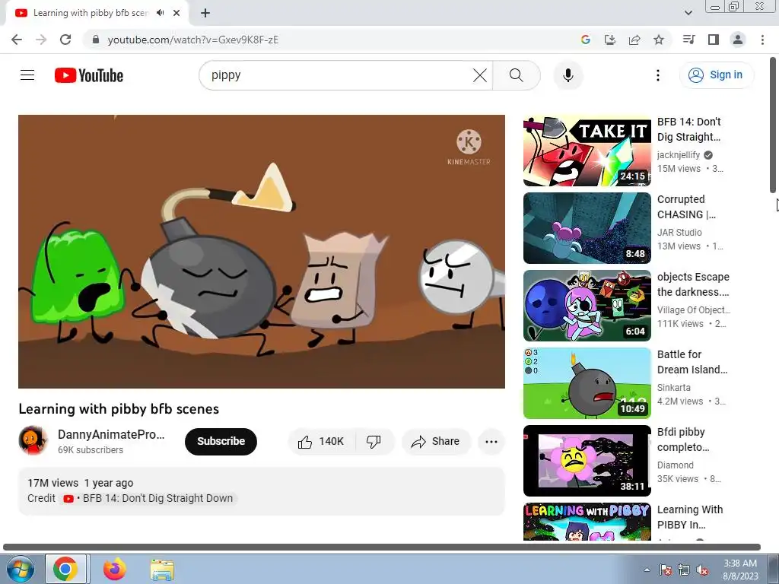Open Chrome profile avatar
This screenshot has width=779, height=584.
click(x=738, y=40)
